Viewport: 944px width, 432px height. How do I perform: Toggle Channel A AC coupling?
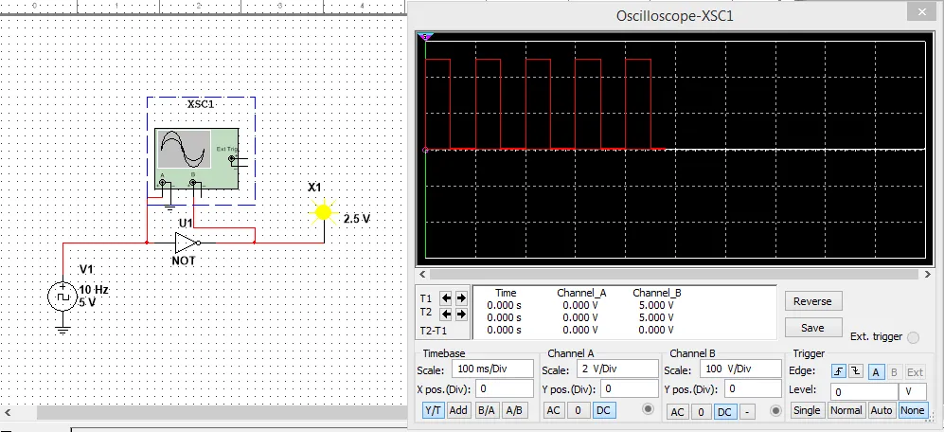pyautogui.click(x=554, y=410)
